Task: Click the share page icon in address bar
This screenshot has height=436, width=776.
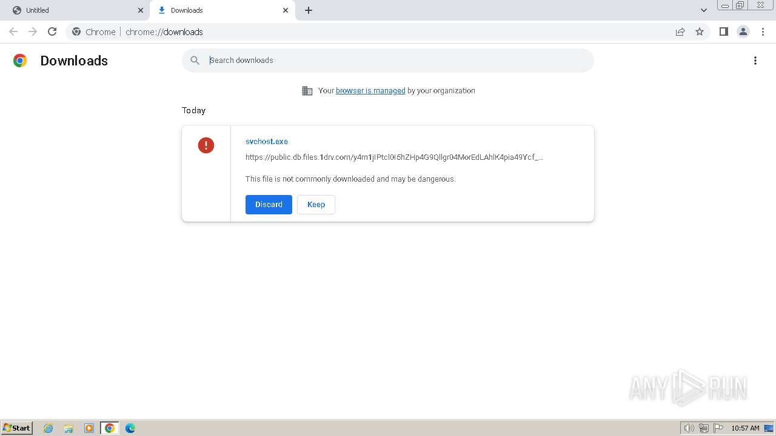Action: [680, 31]
